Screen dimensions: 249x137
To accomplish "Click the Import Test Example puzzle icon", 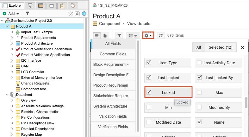I will 18,32.
